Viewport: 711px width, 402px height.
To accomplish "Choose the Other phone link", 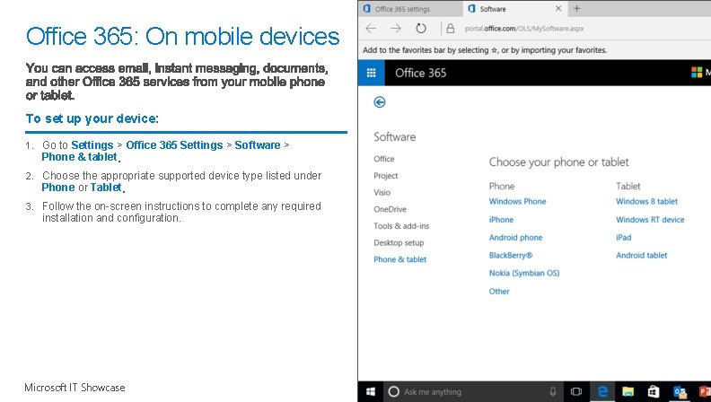I will click(499, 292).
